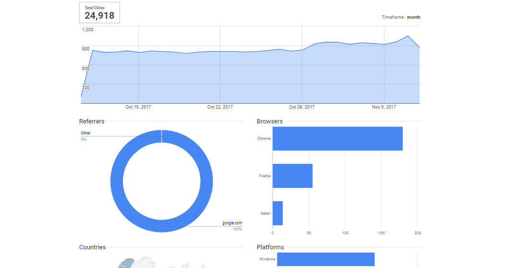Click the Nov 5, 2017 axis label
The width and height of the screenshot is (514, 268).
click(x=384, y=107)
